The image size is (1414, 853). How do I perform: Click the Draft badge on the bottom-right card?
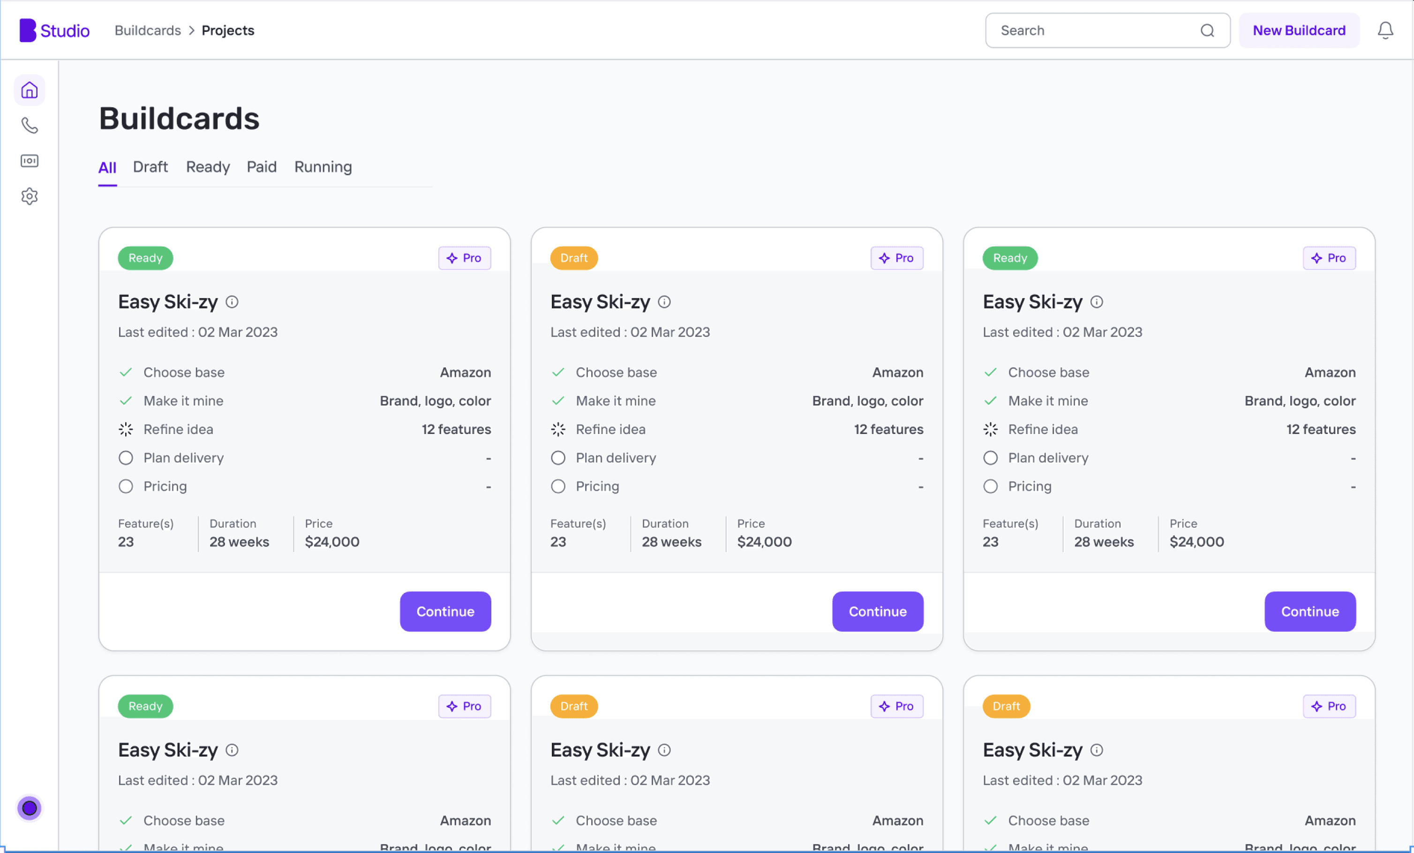click(x=1006, y=706)
